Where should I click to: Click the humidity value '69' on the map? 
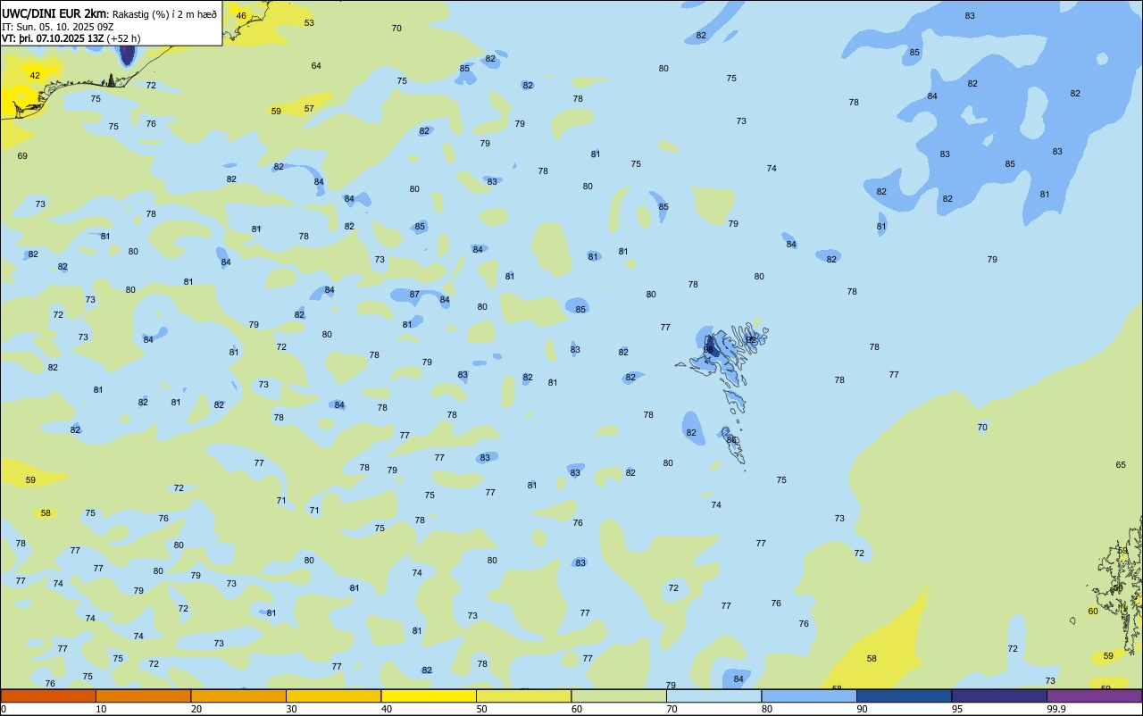22,156
